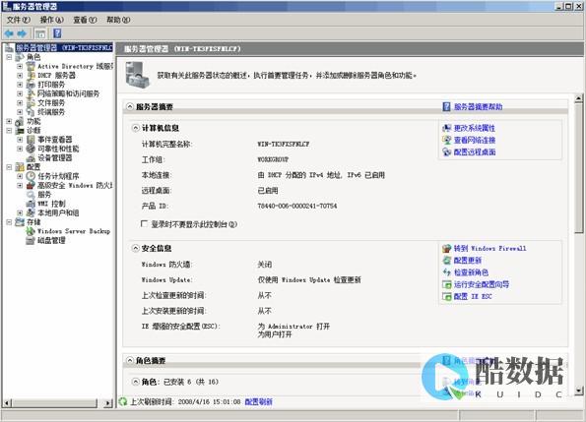The width and height of the screenshot is (586, 422).
Task: Expand the DHCP 服务器 tree node
Action: point(20,76)
